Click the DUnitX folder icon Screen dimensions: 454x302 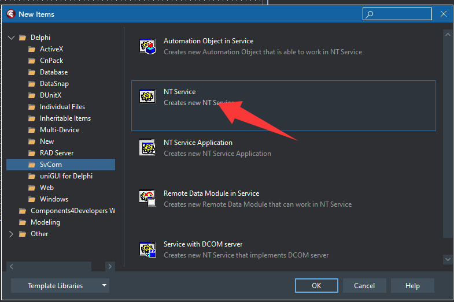(32, 95)
